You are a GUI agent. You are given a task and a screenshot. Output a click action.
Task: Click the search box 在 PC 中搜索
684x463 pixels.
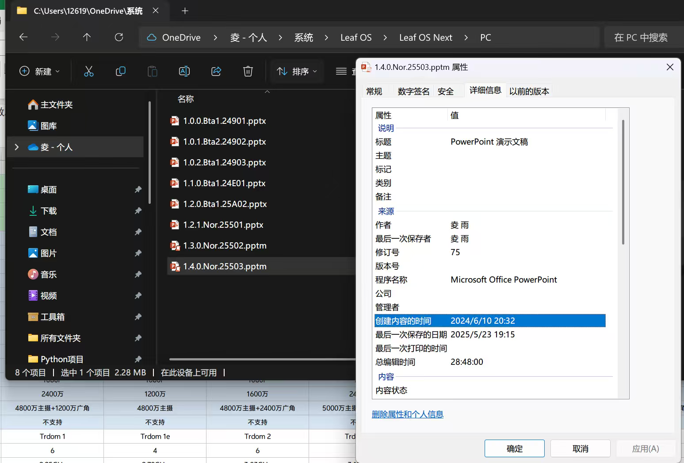641,38
